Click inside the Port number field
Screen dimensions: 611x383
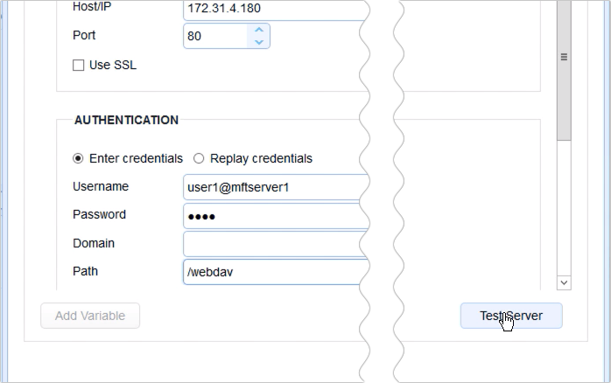(x=216, y=36)
